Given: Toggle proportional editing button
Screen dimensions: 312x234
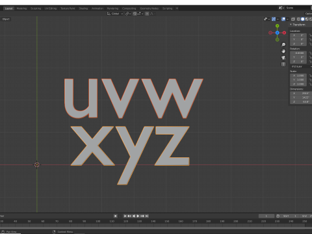Looking at the screenshot, I should 147,14.
